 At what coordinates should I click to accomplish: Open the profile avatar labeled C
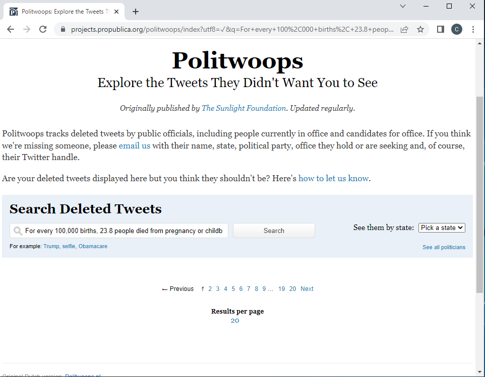pyautogui.click(x=457, y=29)
